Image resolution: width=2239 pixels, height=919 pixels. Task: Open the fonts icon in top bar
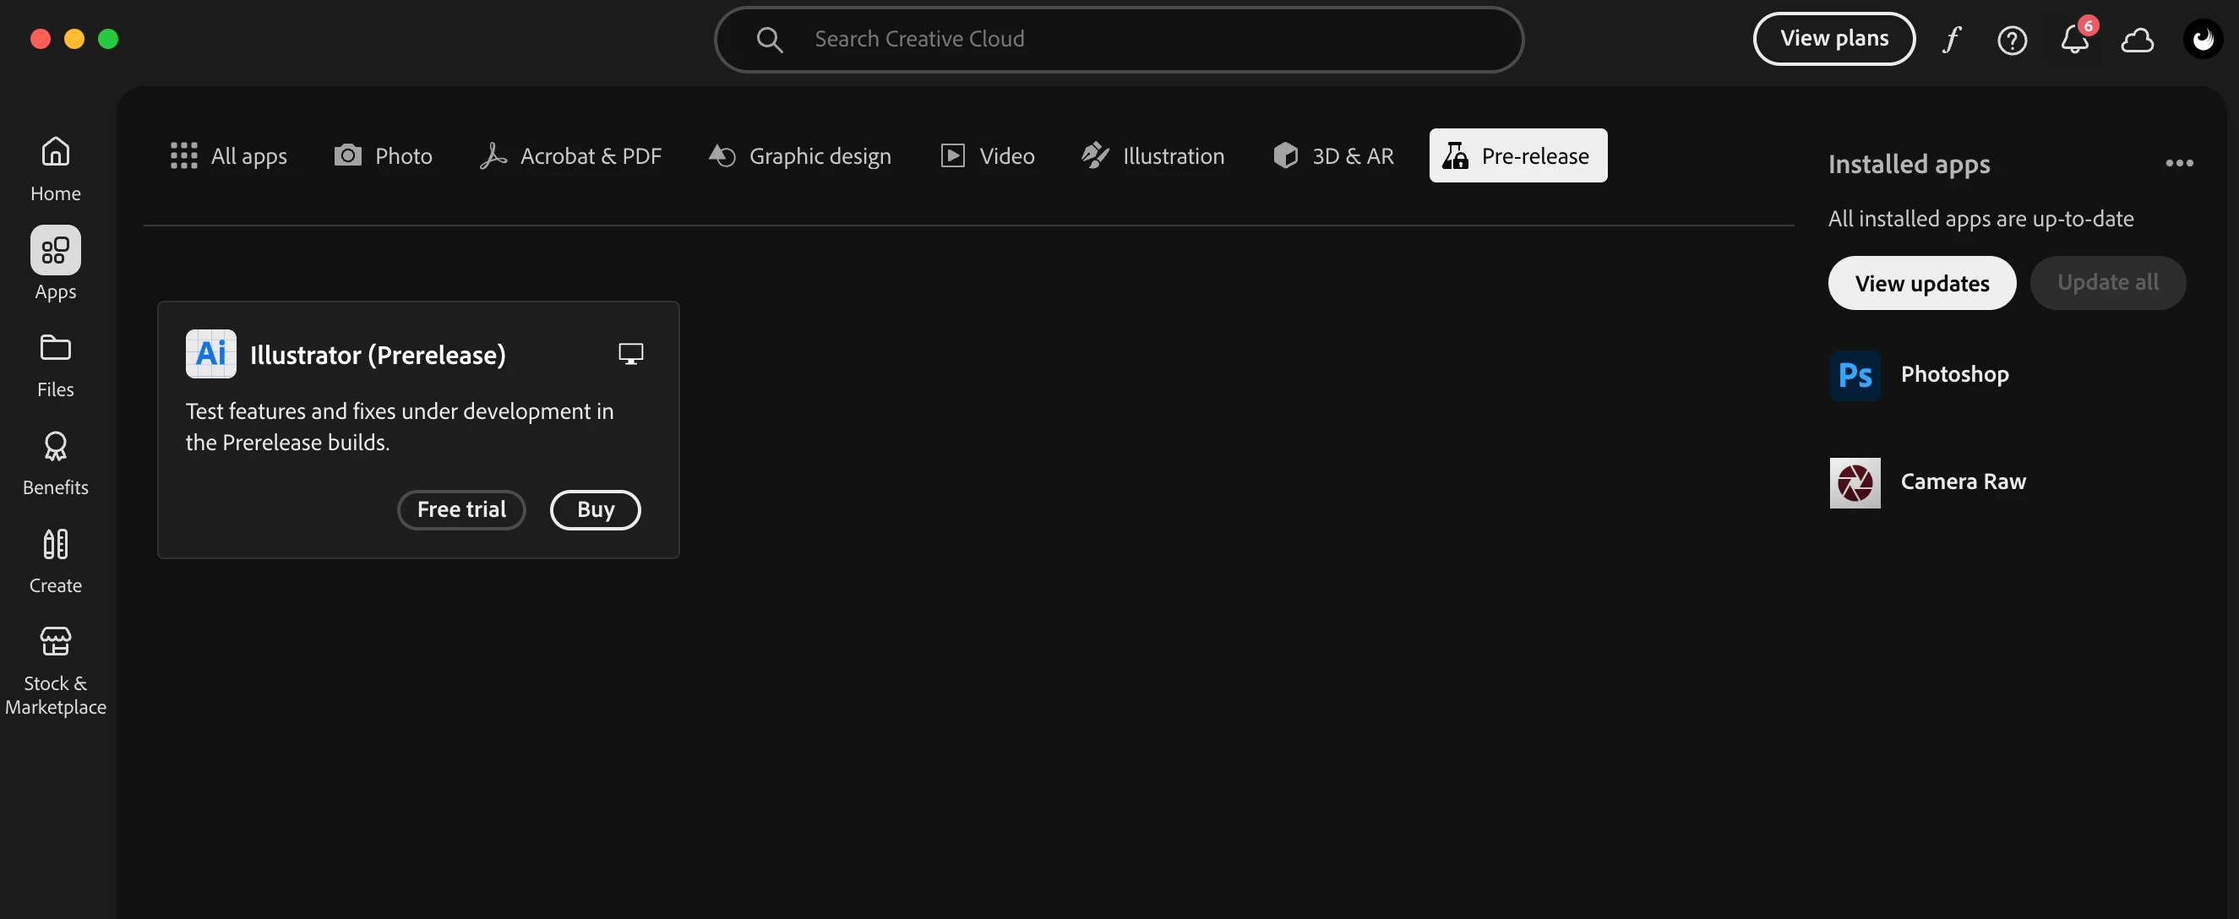click(x=1951, y=39)
